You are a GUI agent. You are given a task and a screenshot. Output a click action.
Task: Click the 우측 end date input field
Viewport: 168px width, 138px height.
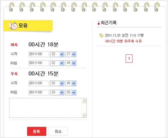39,92
